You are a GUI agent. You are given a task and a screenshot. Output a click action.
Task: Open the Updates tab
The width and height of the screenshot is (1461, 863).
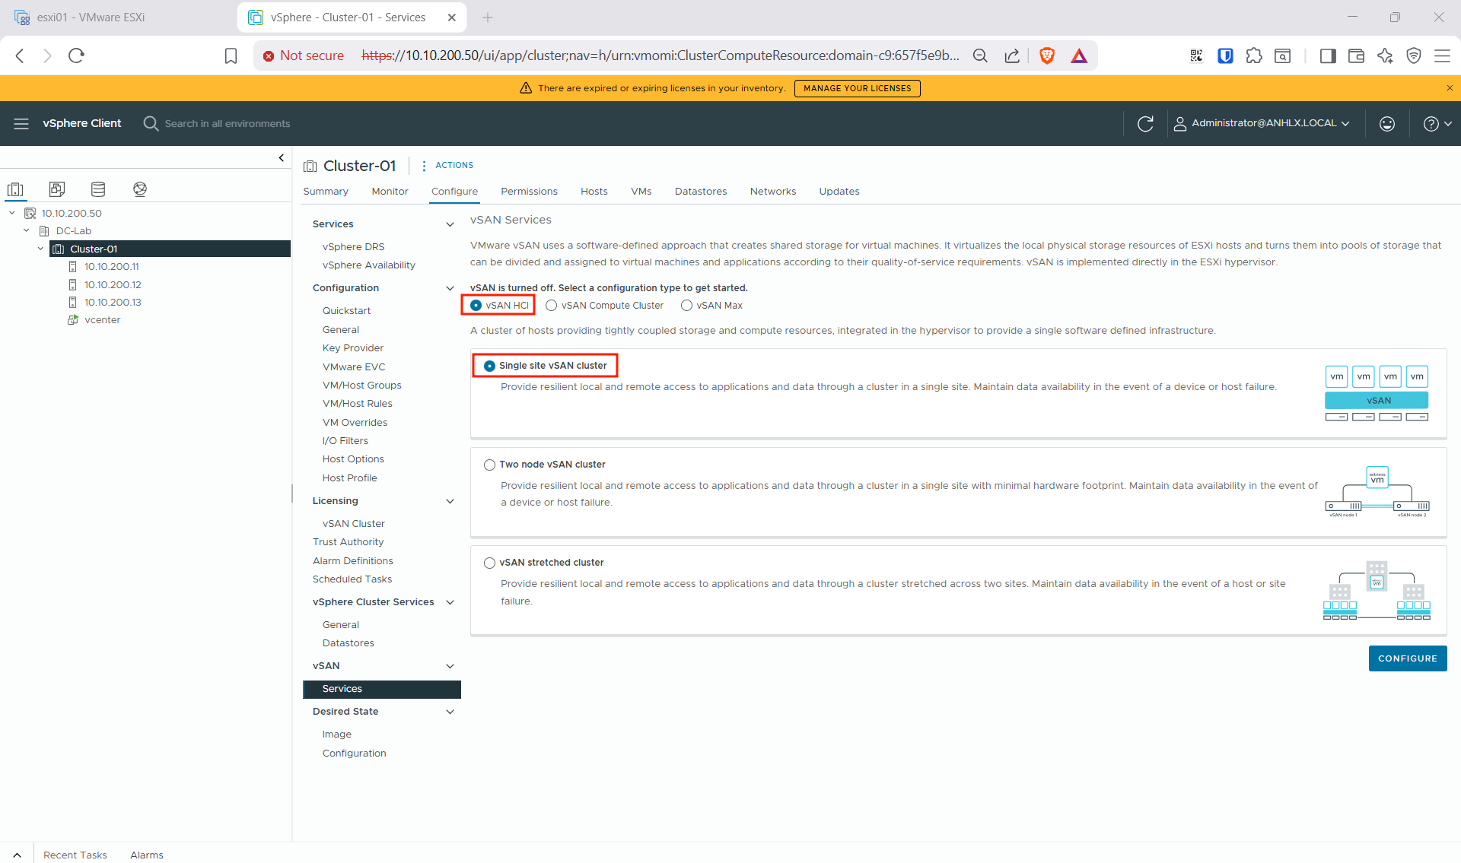click(x=839, y=192)
